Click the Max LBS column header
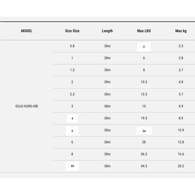Image resolution: width=195 pixels, height=195 pixels. click(144, 31)
